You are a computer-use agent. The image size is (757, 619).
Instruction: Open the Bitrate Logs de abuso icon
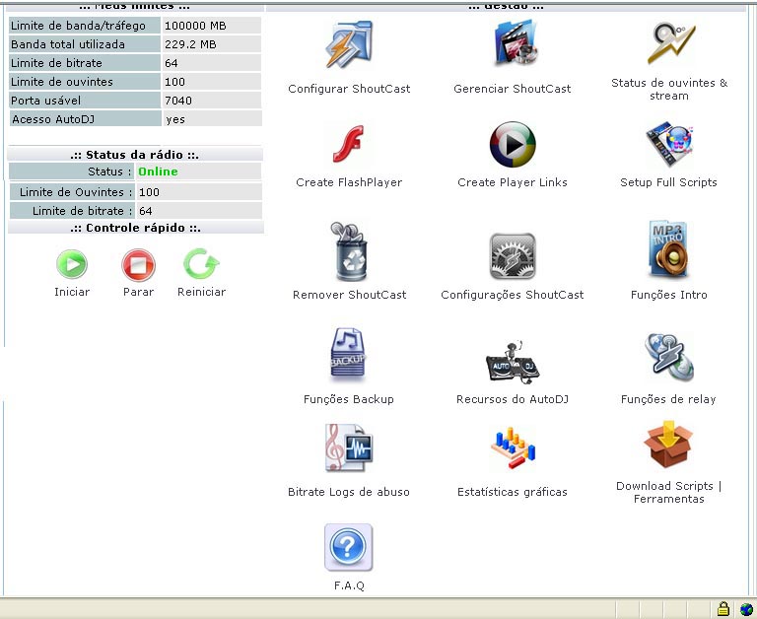tap(349, 447)
